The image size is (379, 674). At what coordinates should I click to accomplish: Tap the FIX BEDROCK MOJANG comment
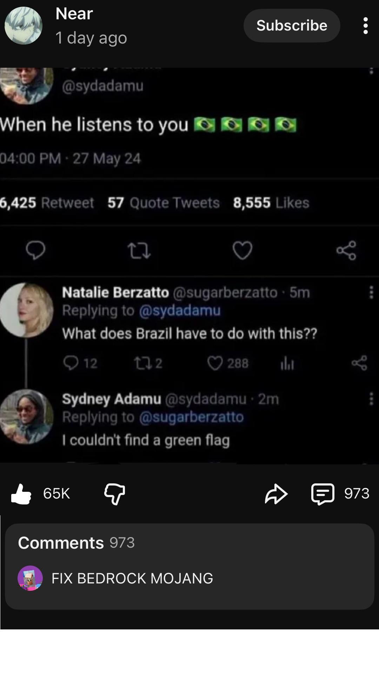tap(132, 578)
